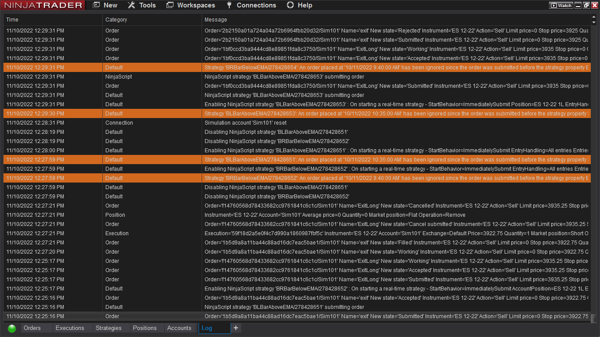Select the 12:27:59 Disabling 'BRBarBelowEMA/278428652' row
Viewport: 600px width, 337px height.
pyautogui.click(x=297, y=197)
